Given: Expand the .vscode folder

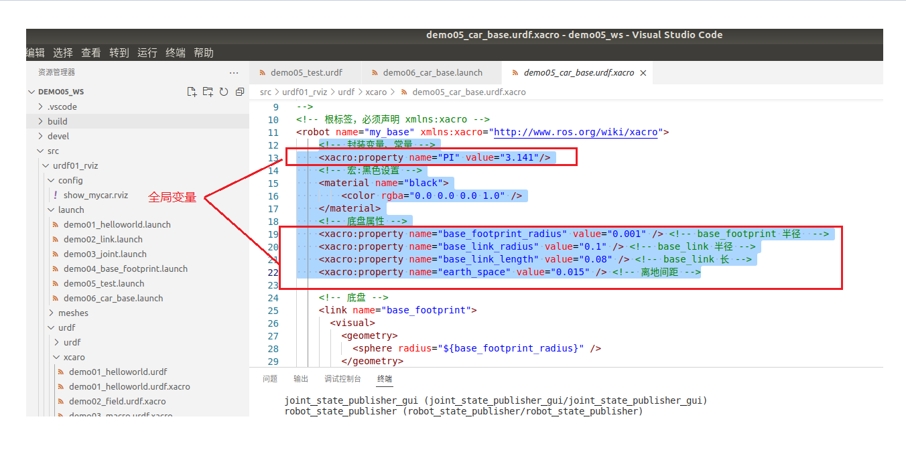Looking at the screenshot, I should (x=40, y=106).
